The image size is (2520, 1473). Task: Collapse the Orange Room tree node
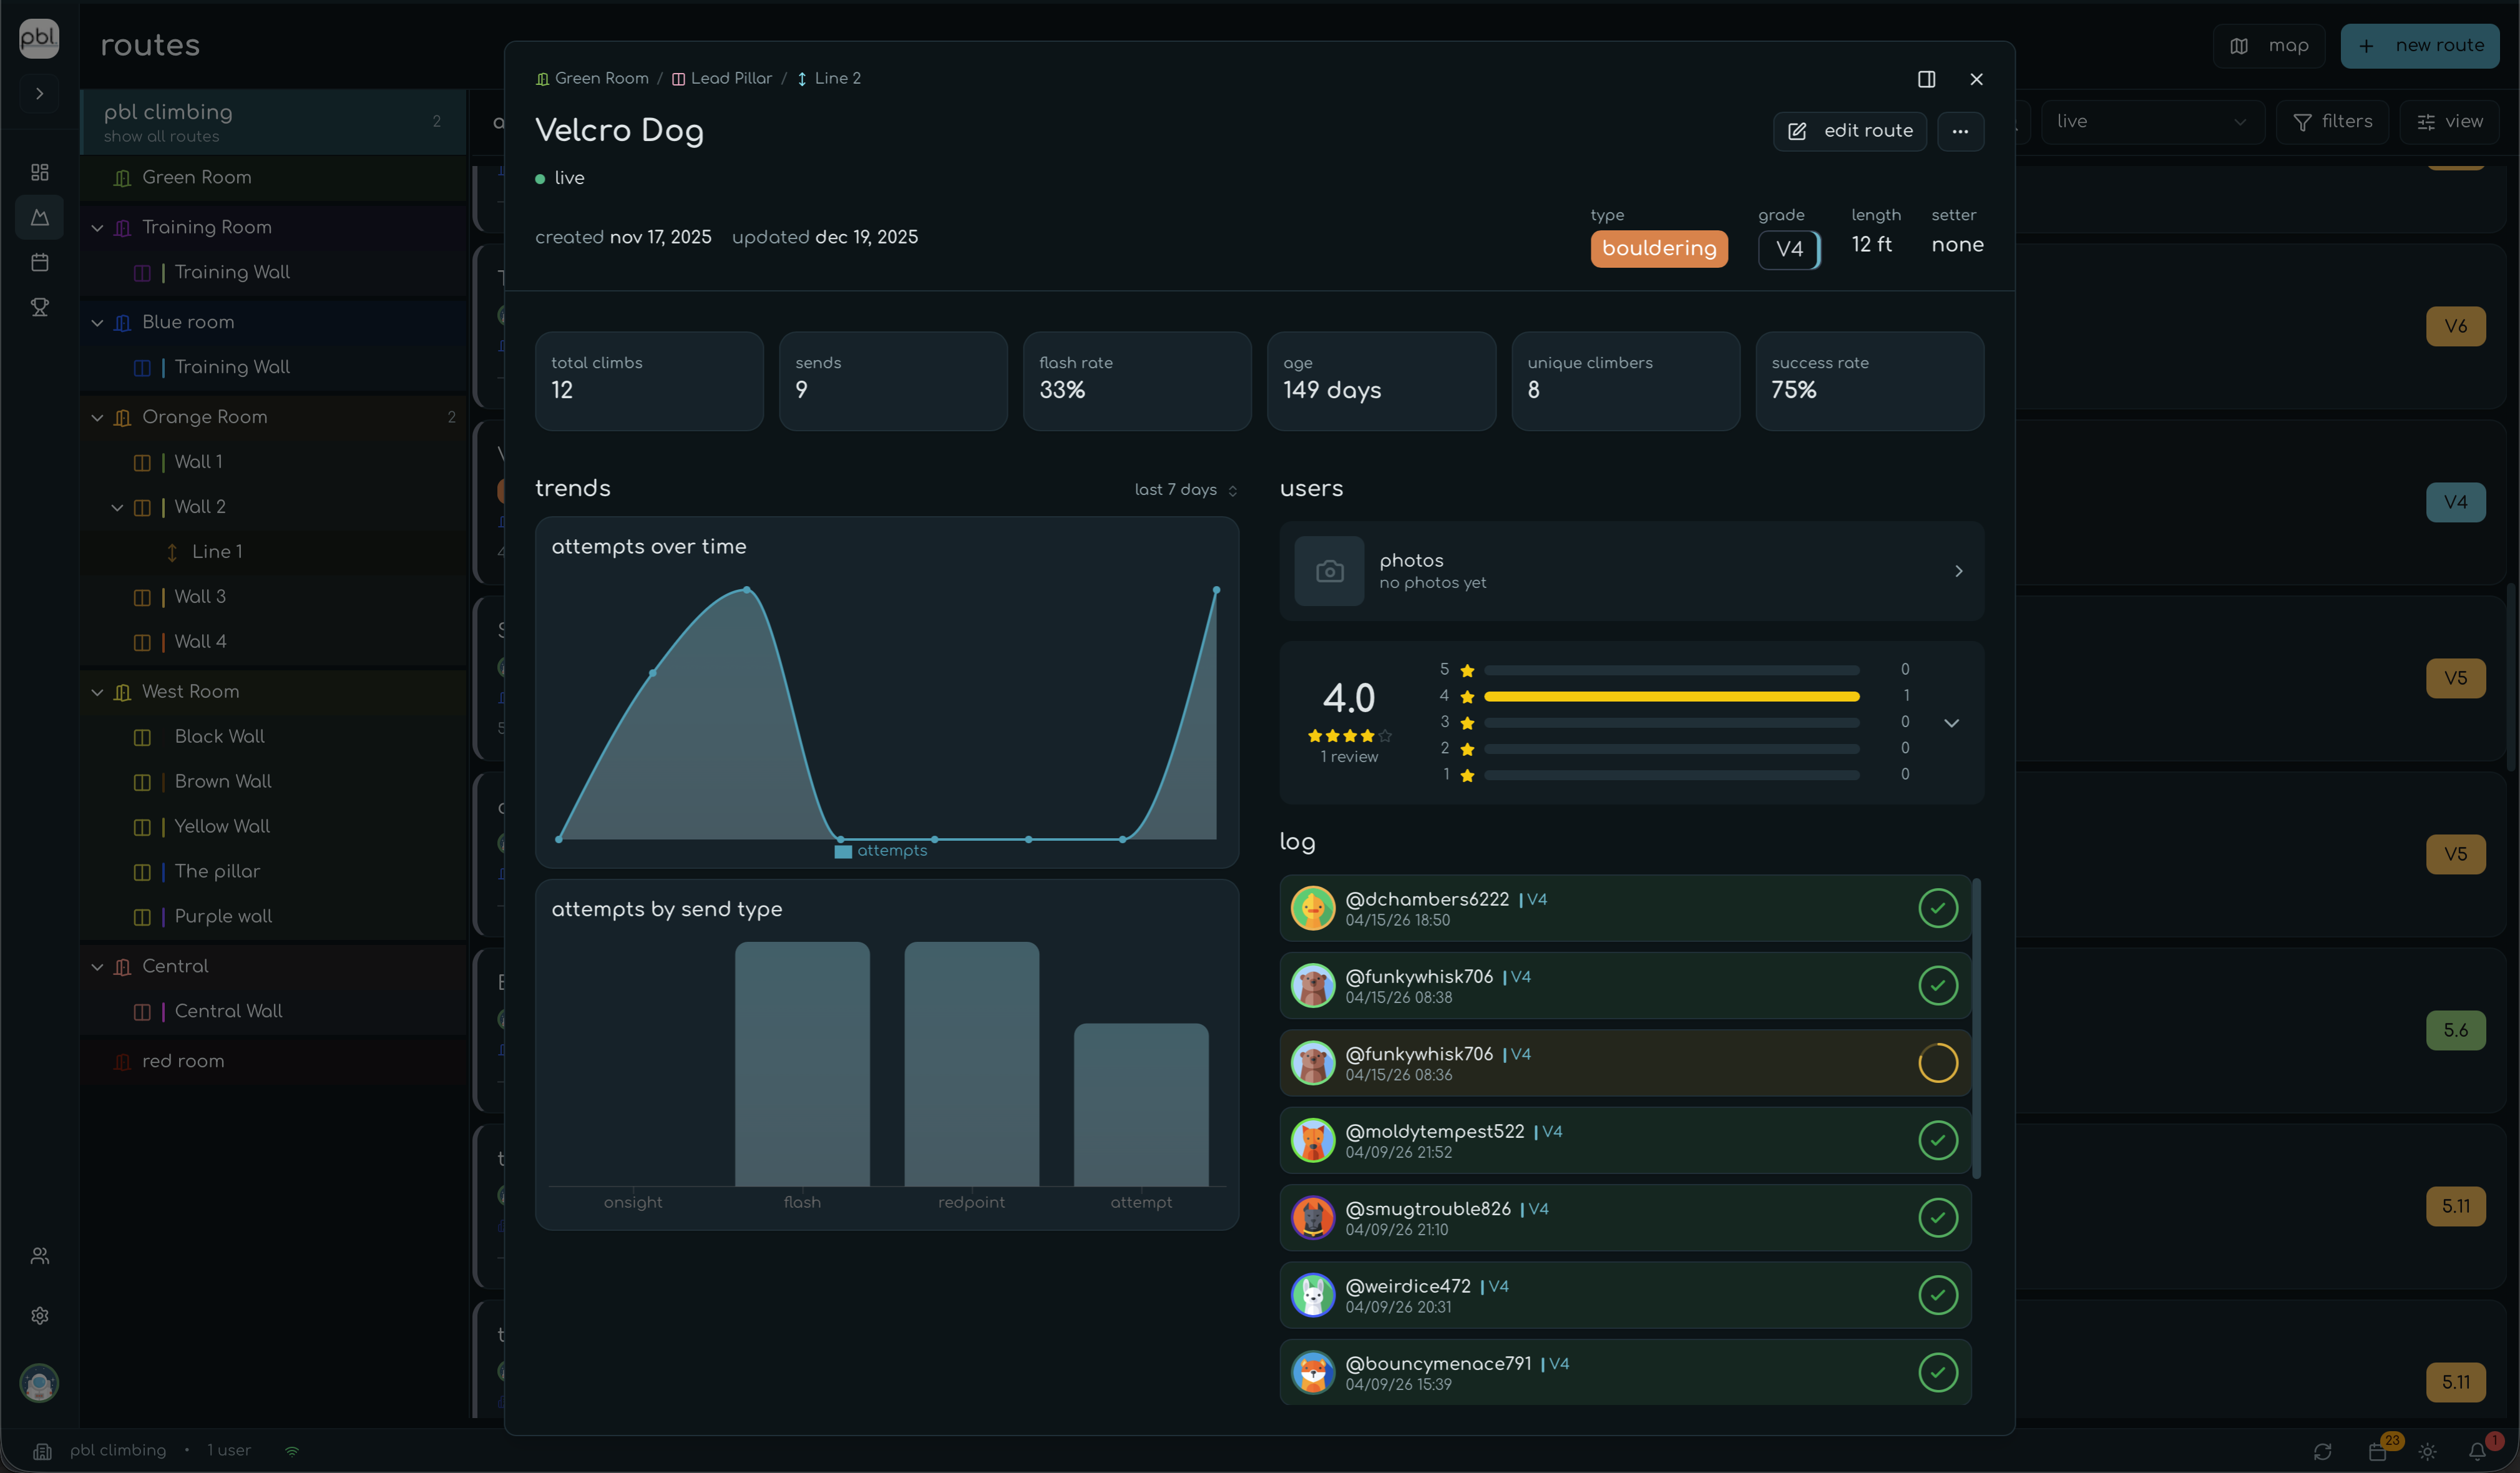coord(97,417)
